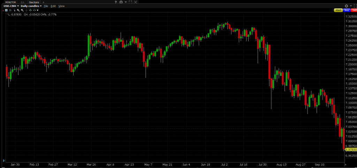Viewport: 357px width, 168px height.
Task: Click the highlighted 6.97830 price label
Action: (350, 150)
